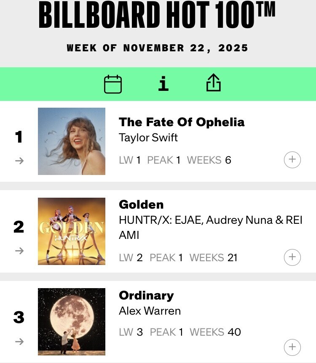Image resolution: width=316 pixels, height=363 pixels.
Task: Click the chart info icon
Action: 163,84
